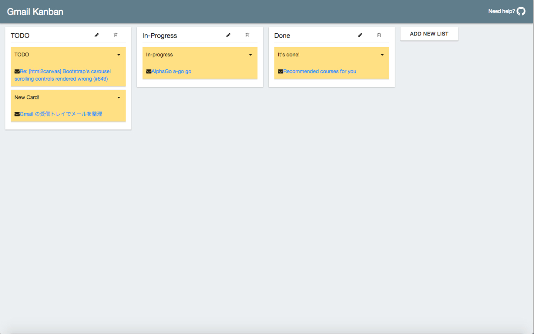Delete the Done list with trash icon
The width and height of the screenshot is (534, 334).
click(379, 35)
